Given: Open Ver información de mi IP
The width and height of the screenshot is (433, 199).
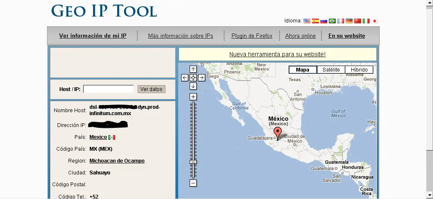Looking at the screenshot, I should [x=93, y=36].
